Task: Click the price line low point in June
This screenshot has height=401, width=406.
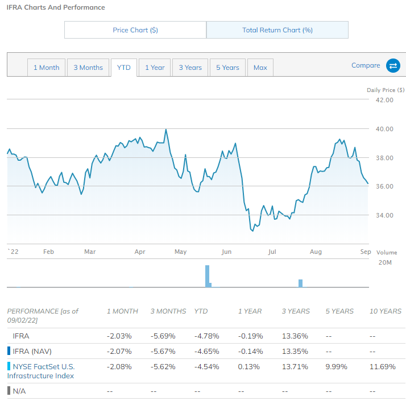Action: [252, 230]
